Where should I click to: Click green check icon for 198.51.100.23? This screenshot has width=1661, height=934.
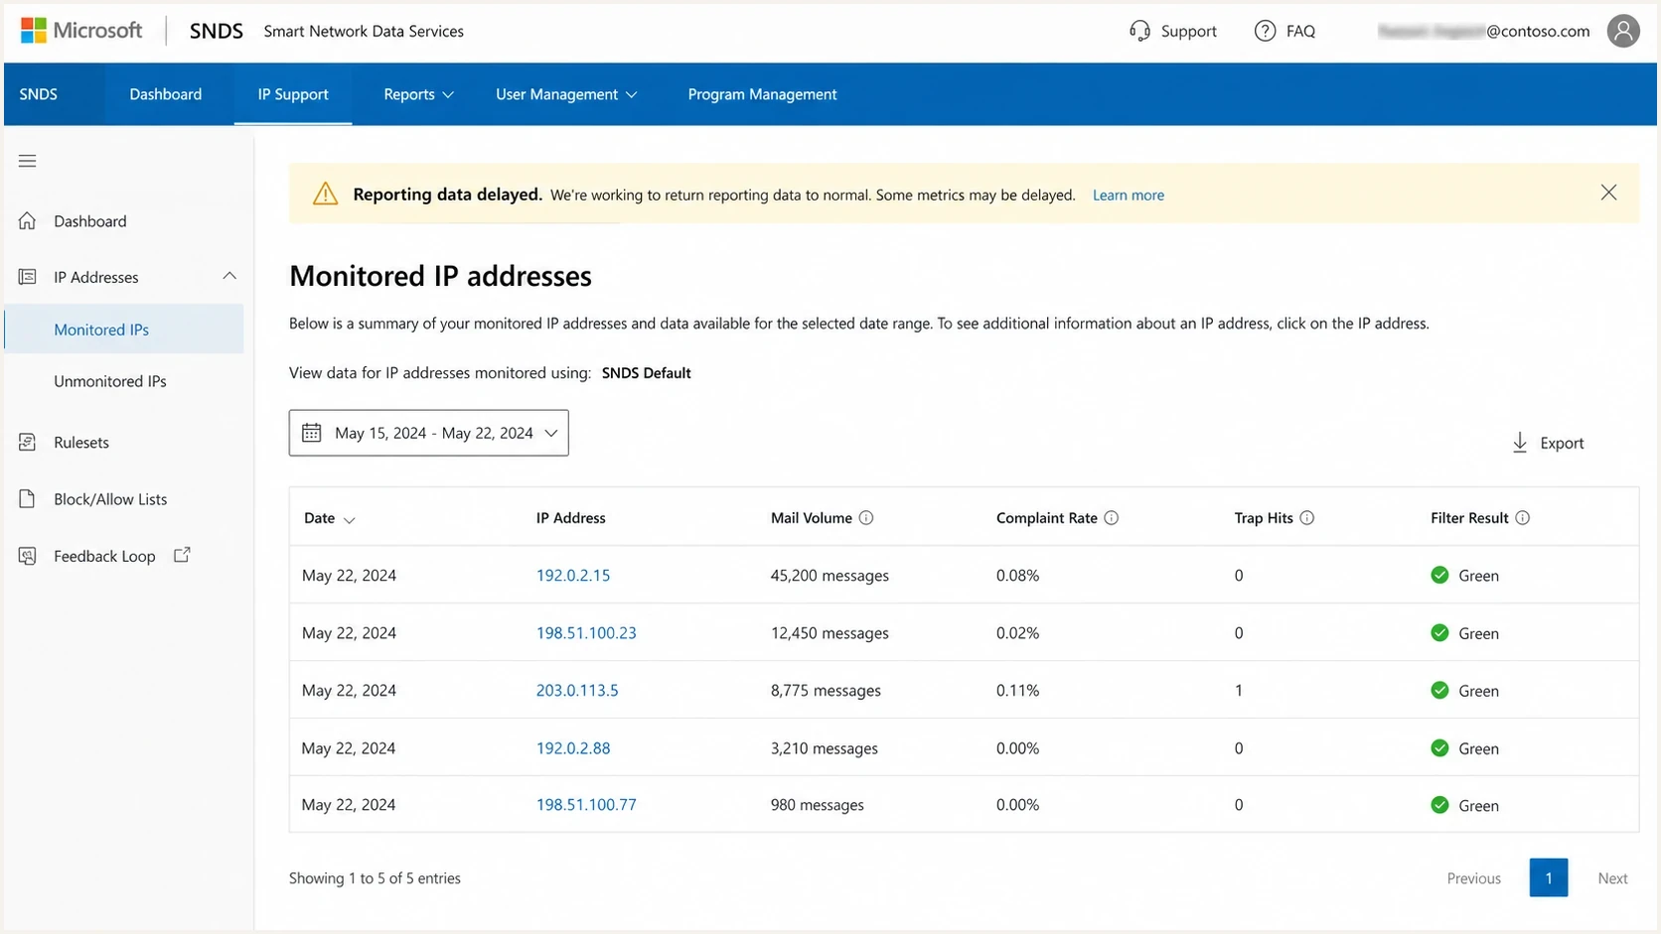[x=1439, y=632]
